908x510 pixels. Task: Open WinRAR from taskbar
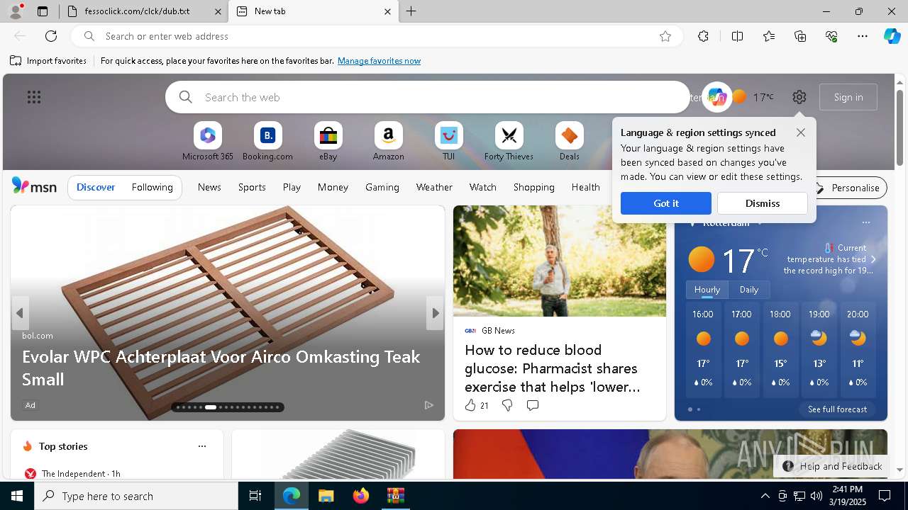tap(395, 496)
